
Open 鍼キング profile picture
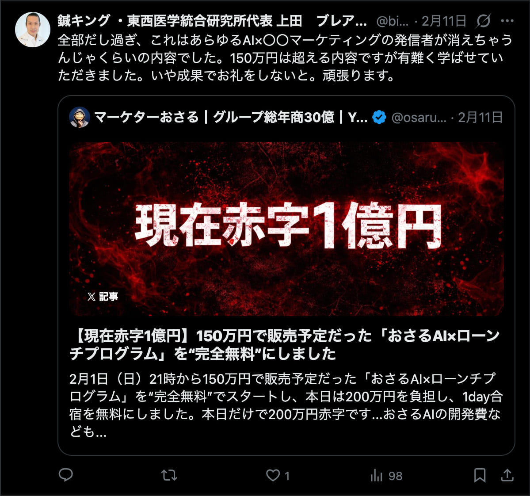(x=33, y=30)
